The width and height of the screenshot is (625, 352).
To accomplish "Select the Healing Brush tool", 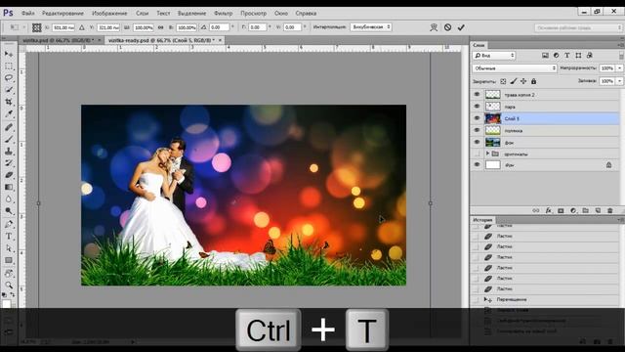I will (9, 127).
